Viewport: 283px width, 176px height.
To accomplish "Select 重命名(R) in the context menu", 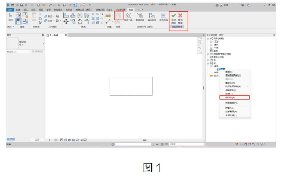I will [230, 83].
